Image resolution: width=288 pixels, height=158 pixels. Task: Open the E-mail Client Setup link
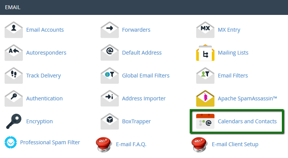[235, 144]
